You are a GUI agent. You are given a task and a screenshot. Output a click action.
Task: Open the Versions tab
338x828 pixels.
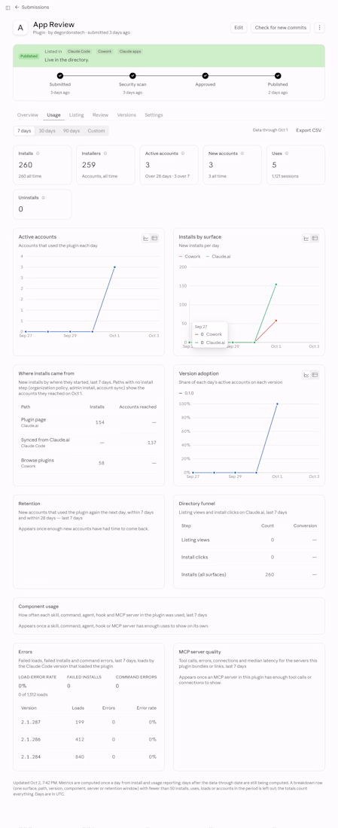click(126, 114)
